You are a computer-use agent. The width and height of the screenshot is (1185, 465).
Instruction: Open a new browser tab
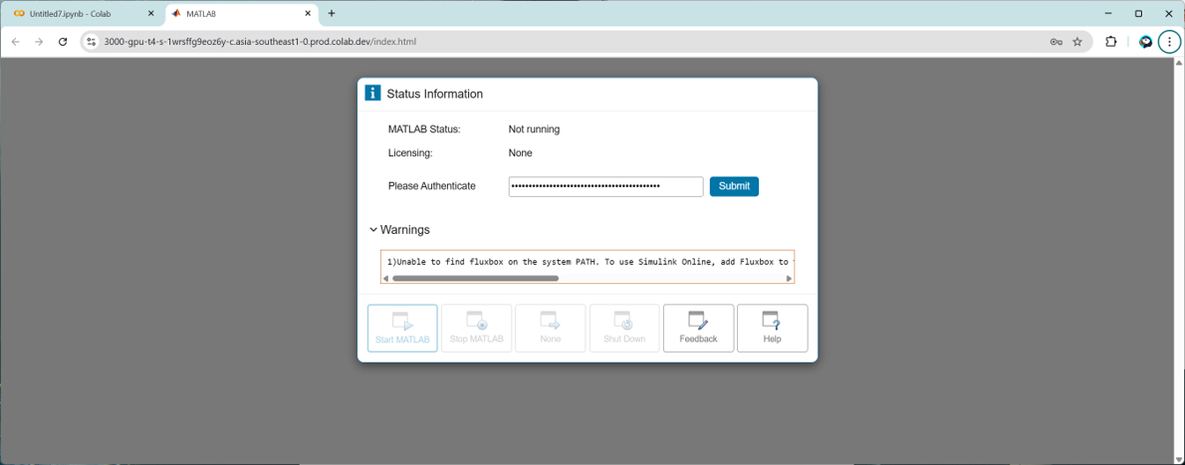[x=331, y=14]
